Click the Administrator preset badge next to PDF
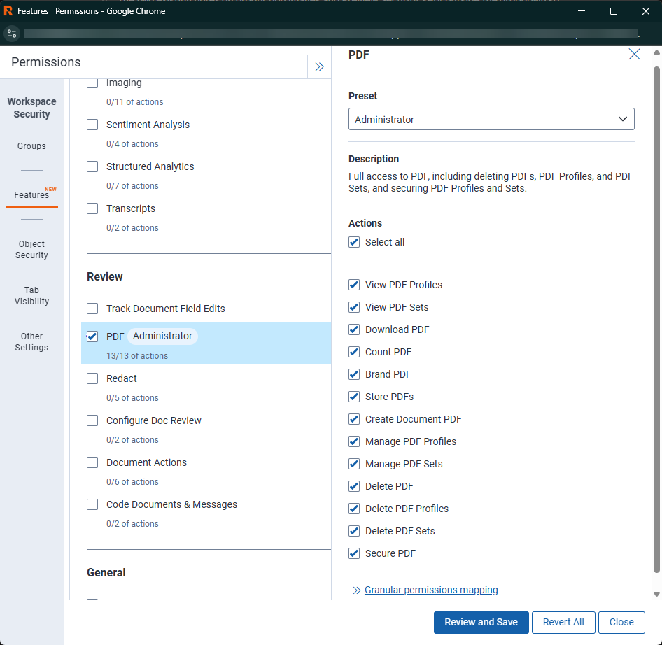Image resolution: width=662 pixels, height=645 pixels. click(x=162, y=336)
